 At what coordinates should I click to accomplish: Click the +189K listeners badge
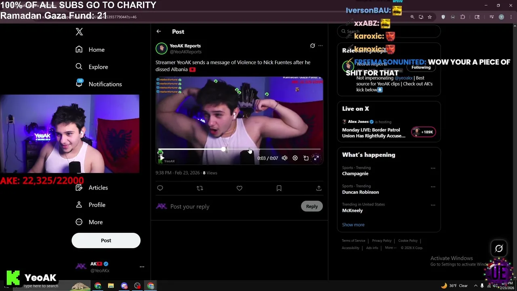tap(423, 132)
